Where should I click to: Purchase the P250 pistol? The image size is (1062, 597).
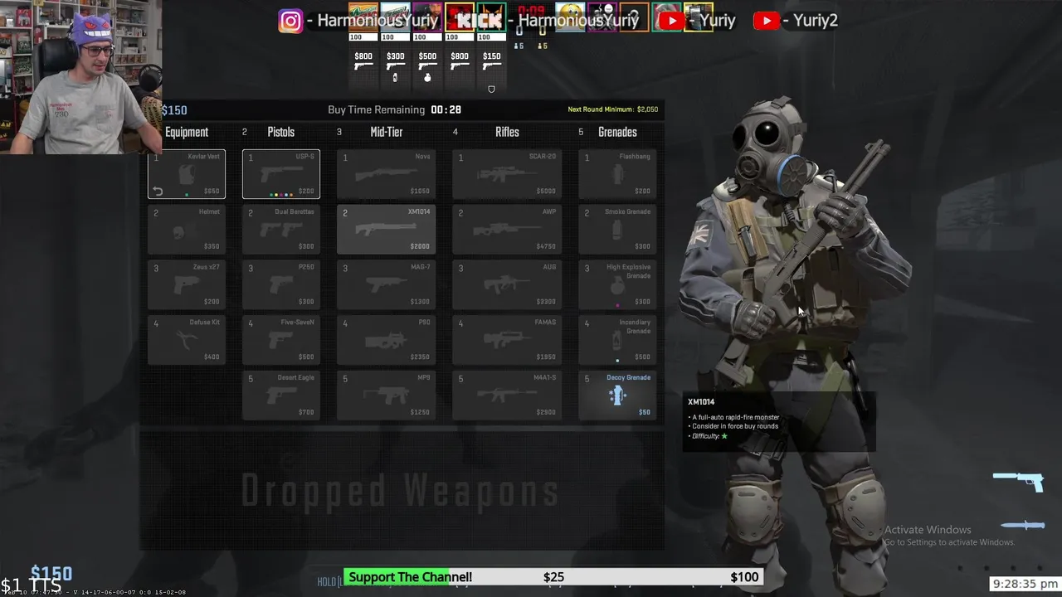281,285
